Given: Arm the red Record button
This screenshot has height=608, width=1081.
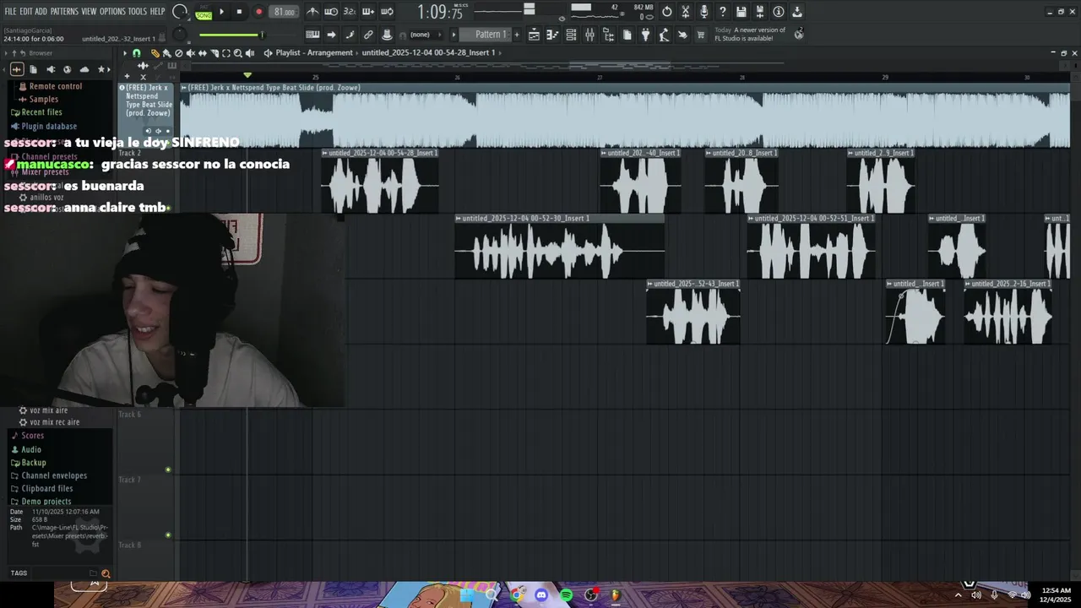Looking at the screenshot, I should (258, 12).
